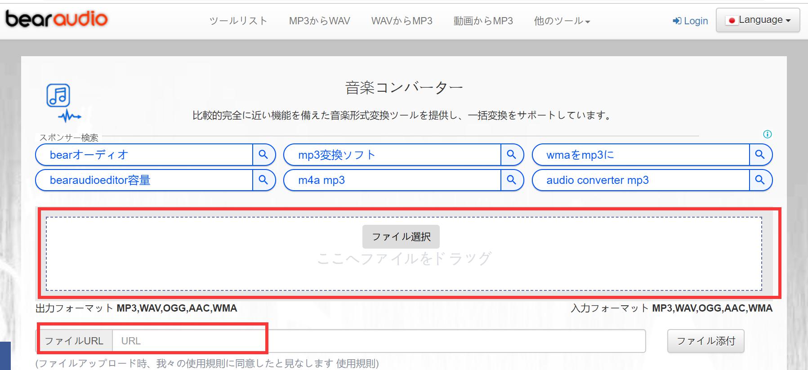Click the 入力フォーマット text

coord(610,308)
